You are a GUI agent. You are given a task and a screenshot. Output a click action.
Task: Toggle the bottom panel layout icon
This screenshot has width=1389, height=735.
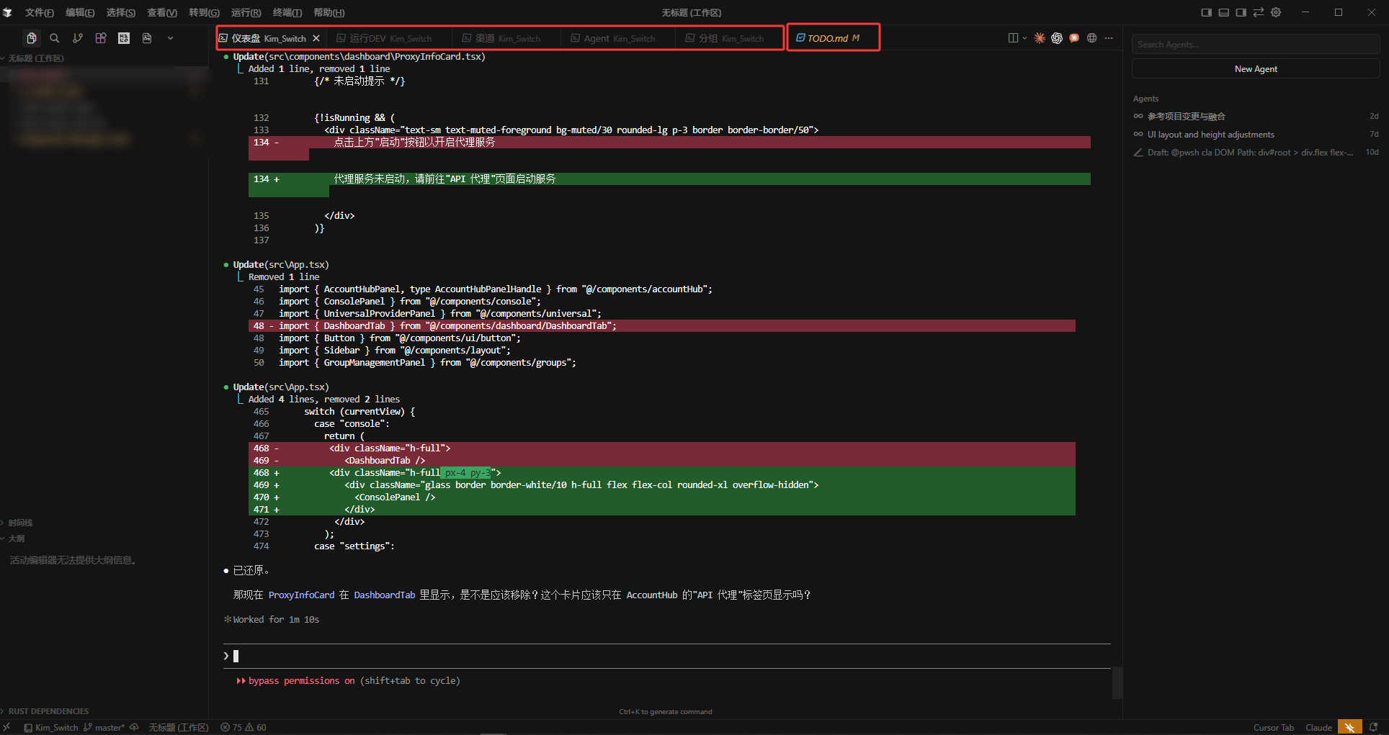[x=1224, y=12]
